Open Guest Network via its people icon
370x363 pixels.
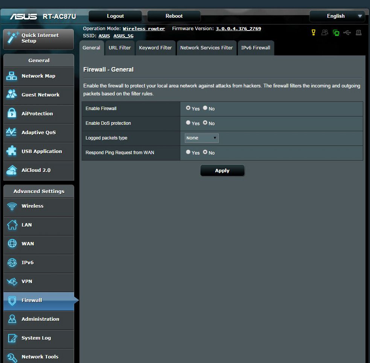(12, 95)
